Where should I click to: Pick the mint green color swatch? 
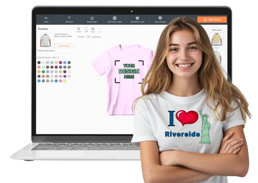pos(43,67)
